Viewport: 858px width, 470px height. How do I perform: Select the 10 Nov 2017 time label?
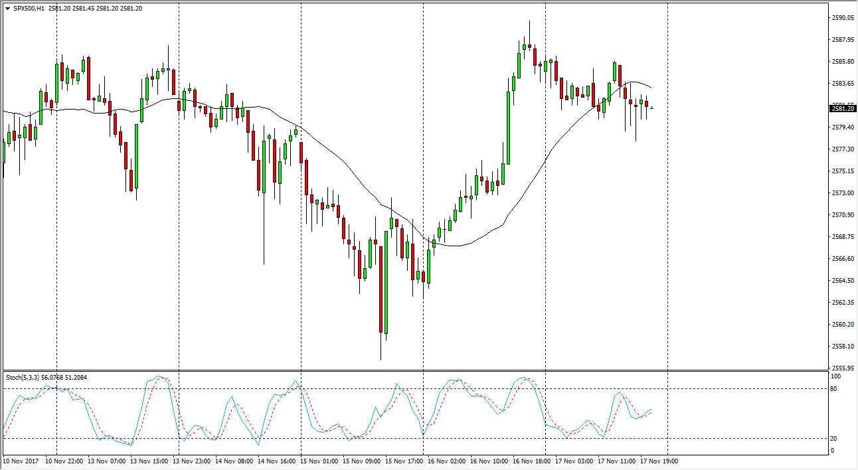click(21, 461)
